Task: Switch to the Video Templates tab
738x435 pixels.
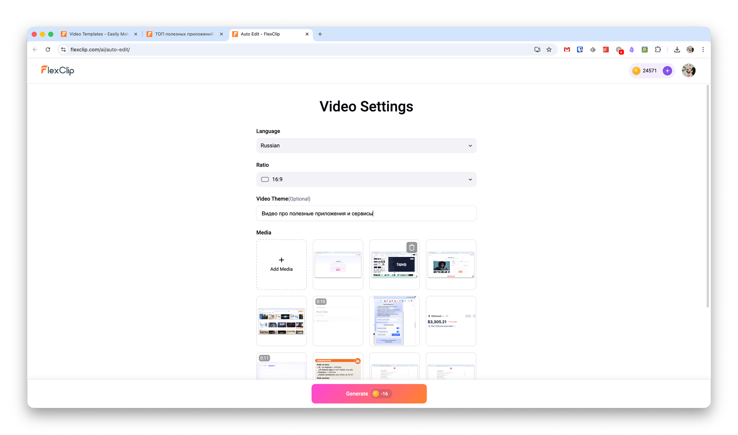Action: (x=99, y=34)
